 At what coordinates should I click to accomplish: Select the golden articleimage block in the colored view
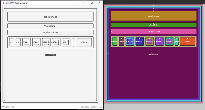pos(153,16)
